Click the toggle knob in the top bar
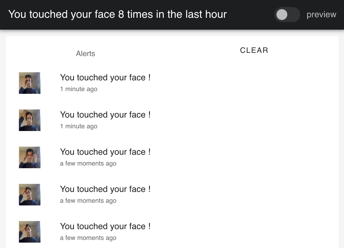The height and width of the screenshot is (248, 344). tap(282, 15)
